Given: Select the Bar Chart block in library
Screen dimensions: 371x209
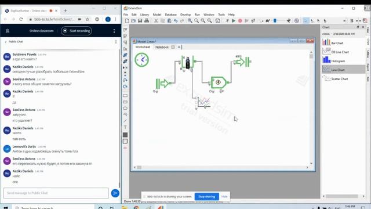Looking at the screenshot, I should tap(343, 43).
